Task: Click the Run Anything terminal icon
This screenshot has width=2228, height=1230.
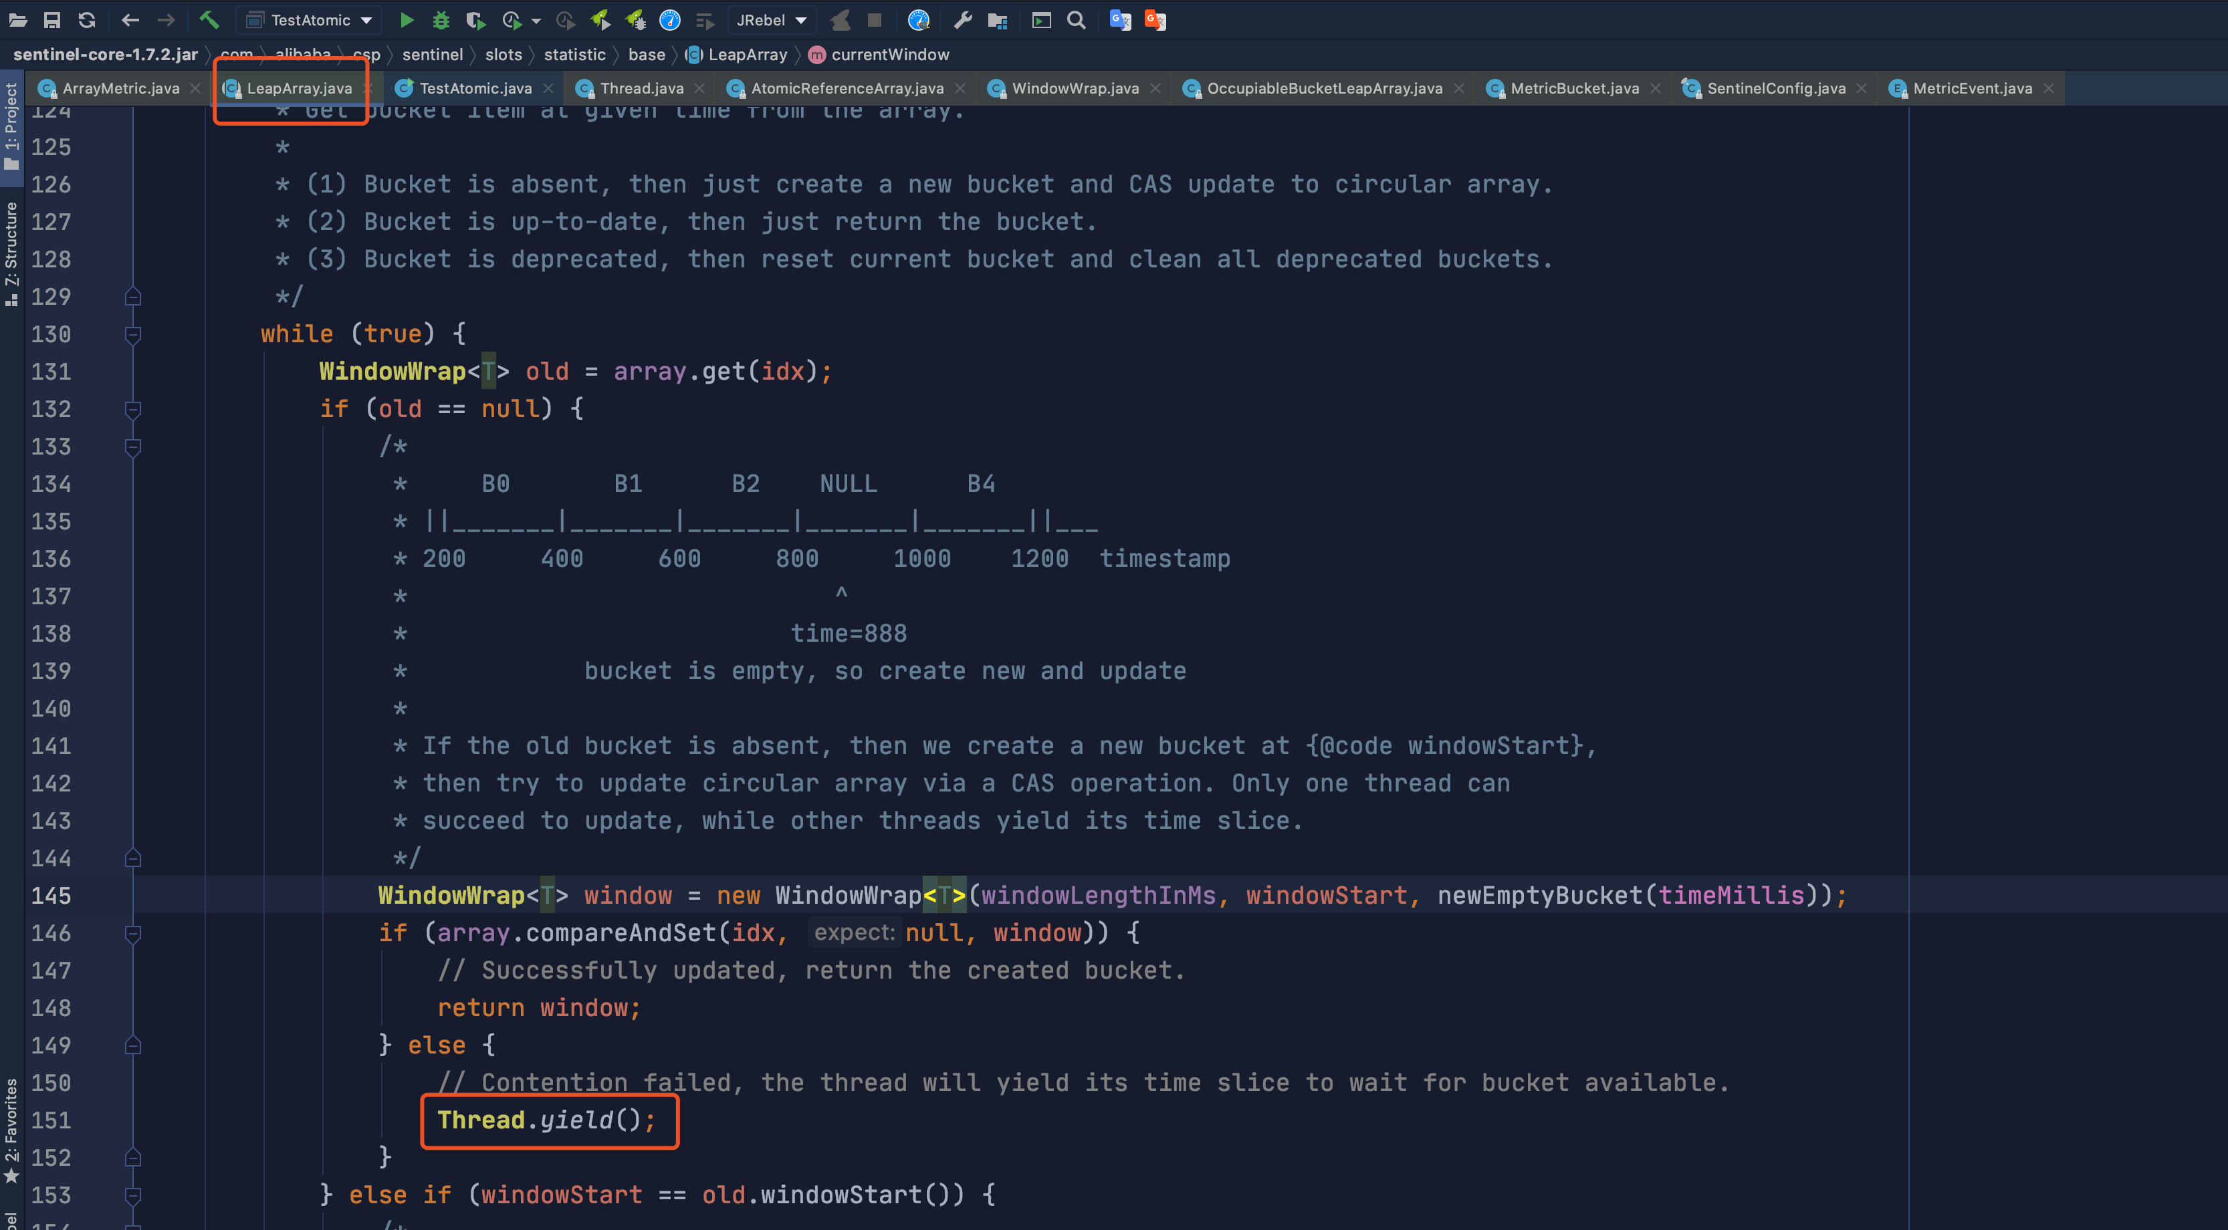Action: [1041, 20]
